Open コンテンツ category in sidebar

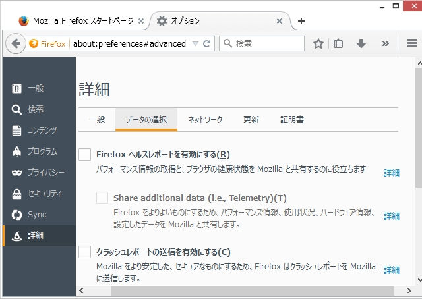click(x=39, y=130)
